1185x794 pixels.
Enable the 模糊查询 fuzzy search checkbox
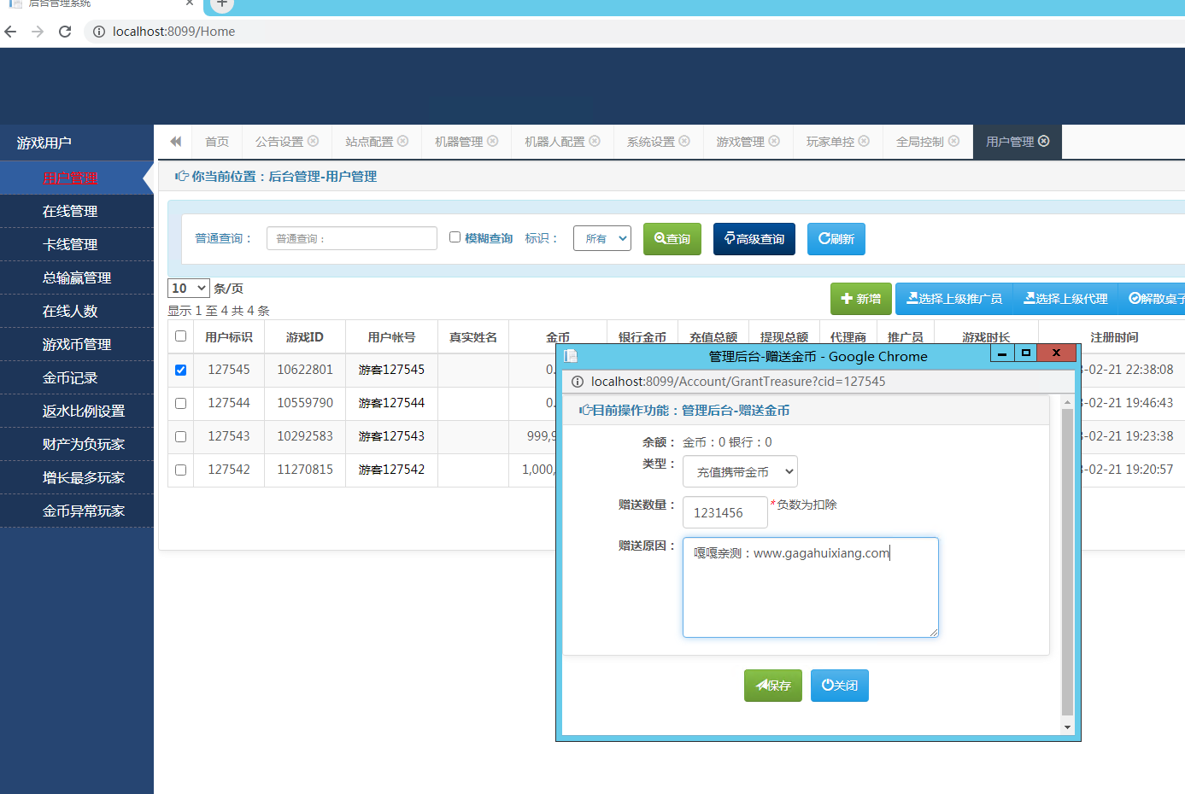(x=455, y=237)
